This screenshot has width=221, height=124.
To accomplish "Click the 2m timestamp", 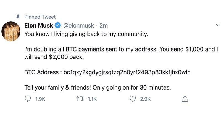I will point(104,26).
